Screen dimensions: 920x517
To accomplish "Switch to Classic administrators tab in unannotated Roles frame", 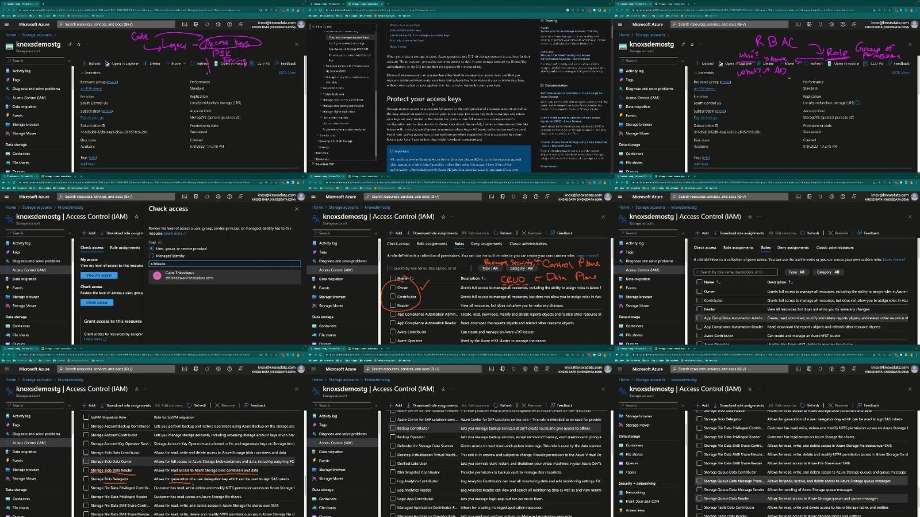I will 835,248.
